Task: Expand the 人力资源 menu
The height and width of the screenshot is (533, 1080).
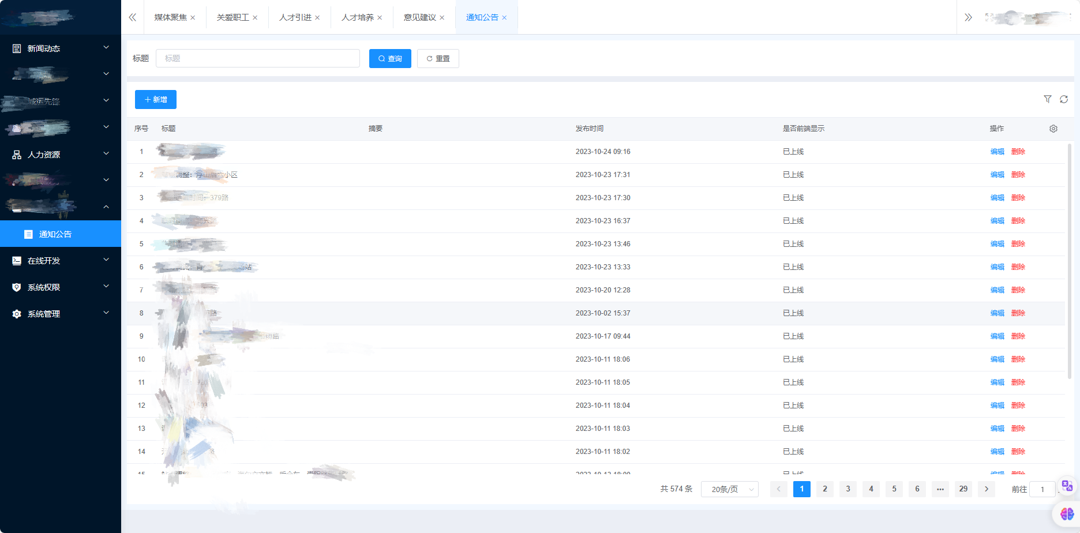Action: pos(61,155)
